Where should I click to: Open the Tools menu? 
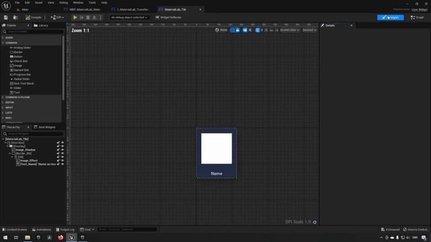point(92,3)
